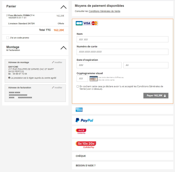This screenshot has width=175, height=172.
Task: Collapse the Panier section
Action: tap(64, 7)
